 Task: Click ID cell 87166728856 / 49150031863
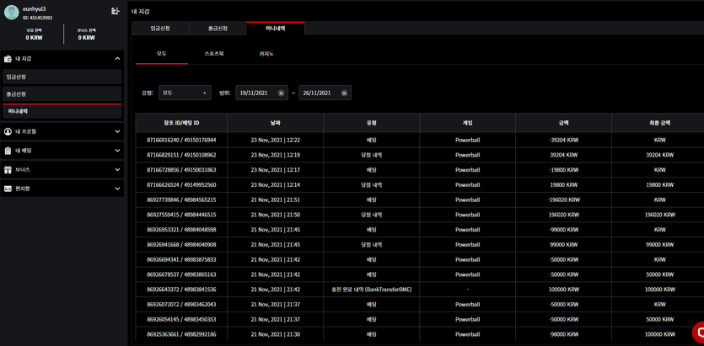[181, 170]
